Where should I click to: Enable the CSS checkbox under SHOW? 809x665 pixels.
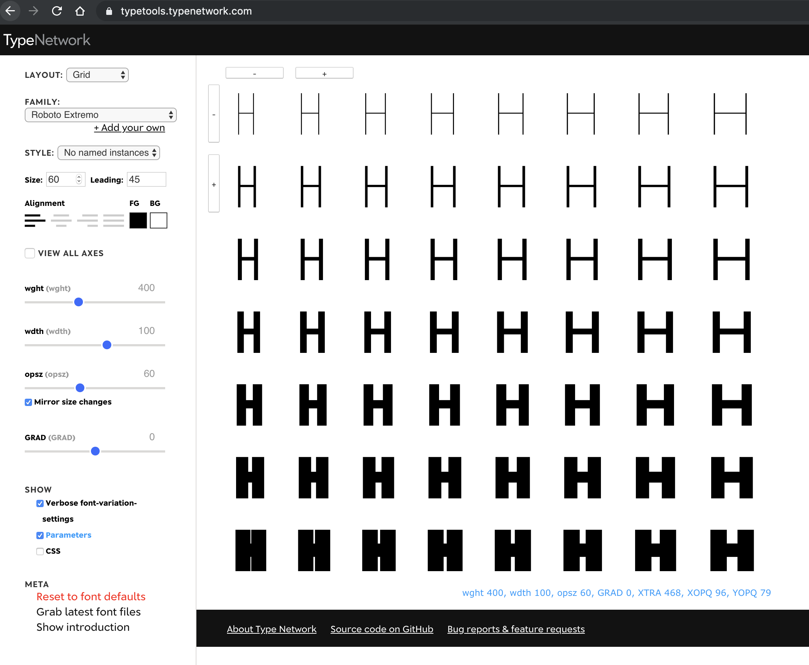tap(40, 551)
